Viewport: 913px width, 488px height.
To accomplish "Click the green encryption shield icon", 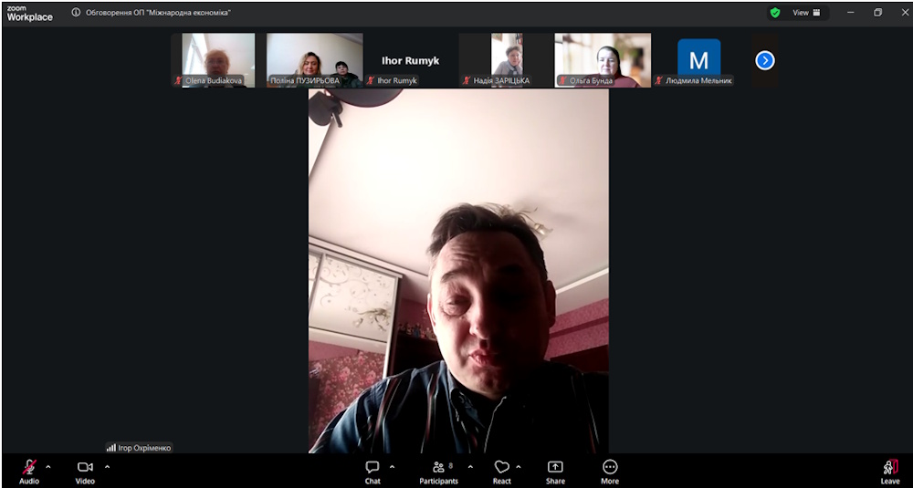I will [775, 13].
